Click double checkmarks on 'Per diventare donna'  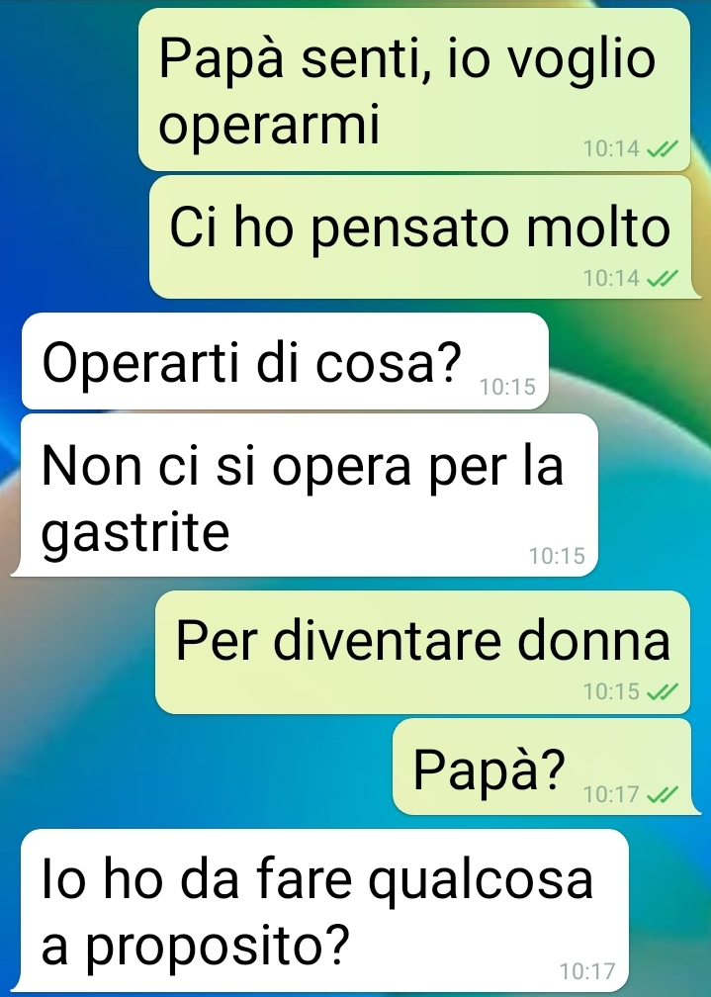click(662, 691)
